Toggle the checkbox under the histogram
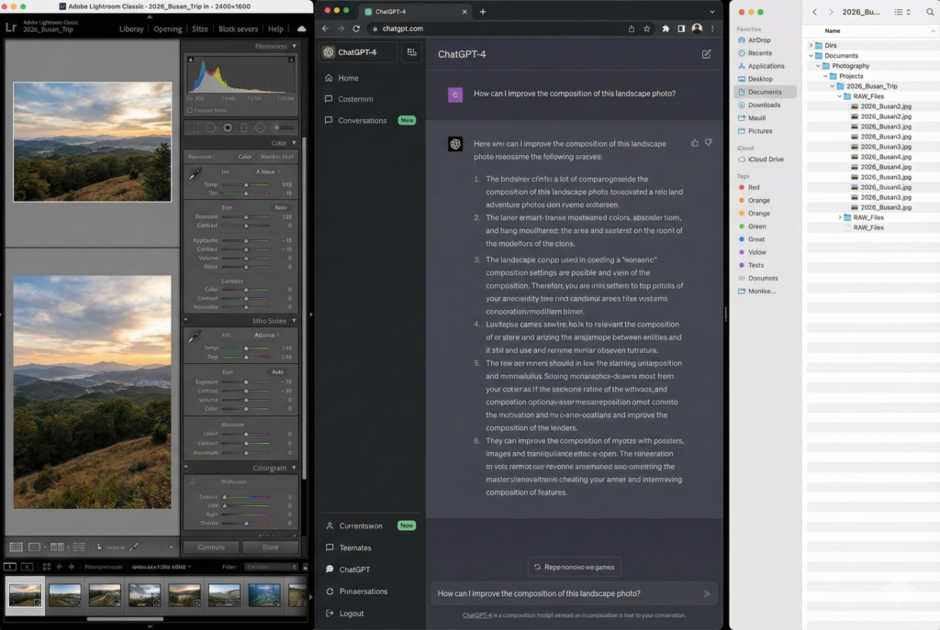The height and width of the screenshot is (630, 940). click(191, 109)
